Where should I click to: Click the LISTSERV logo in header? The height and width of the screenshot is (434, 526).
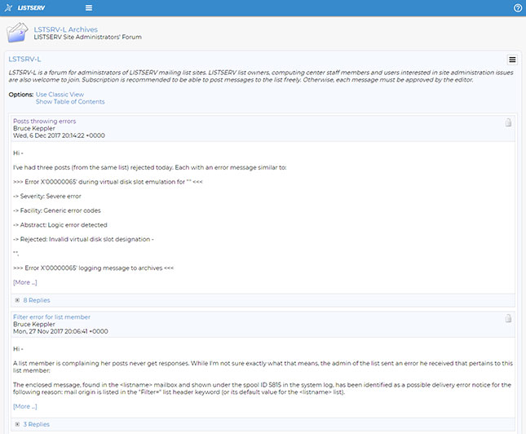(x=24, y=7)
